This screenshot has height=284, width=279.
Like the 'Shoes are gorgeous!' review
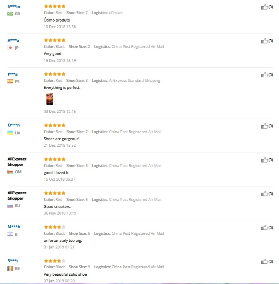click(x=264, y=126)
